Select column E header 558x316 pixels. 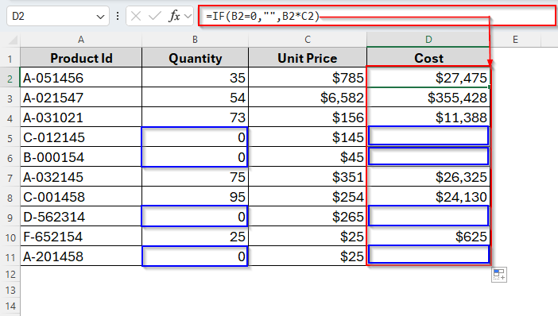(x=515, y=40)
